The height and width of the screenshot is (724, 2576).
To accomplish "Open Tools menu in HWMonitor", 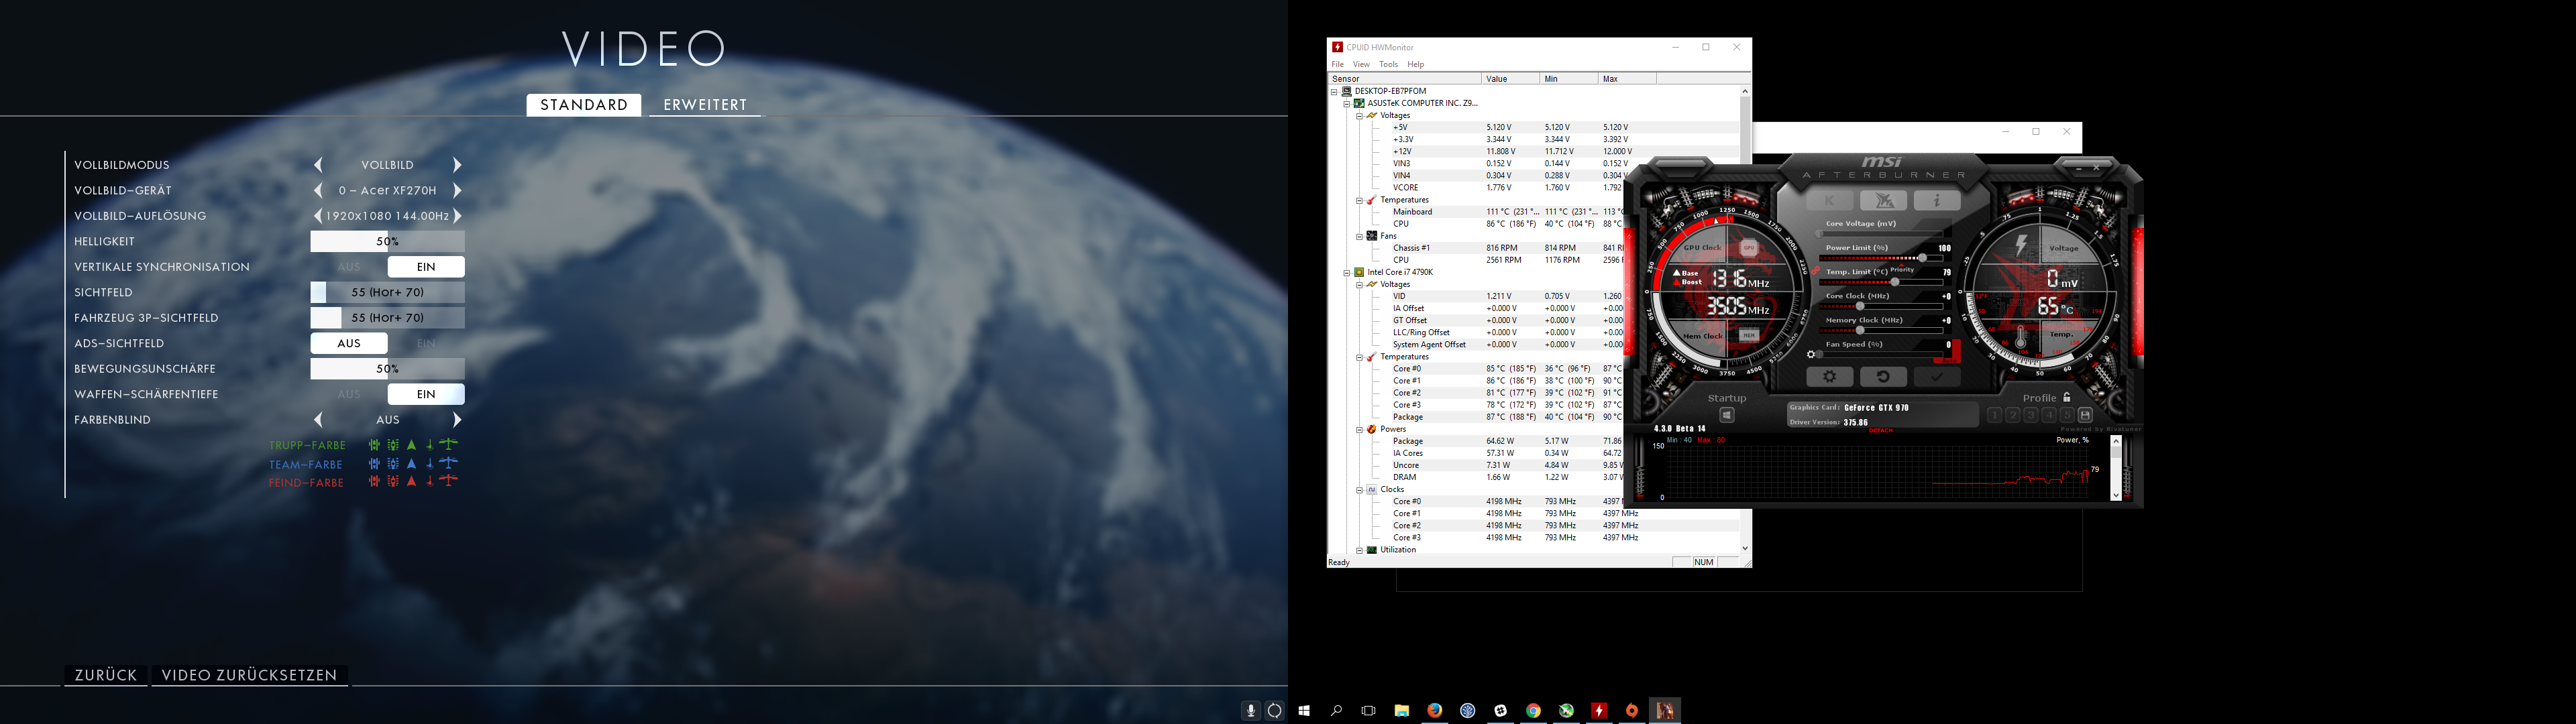I will 1388,64.
